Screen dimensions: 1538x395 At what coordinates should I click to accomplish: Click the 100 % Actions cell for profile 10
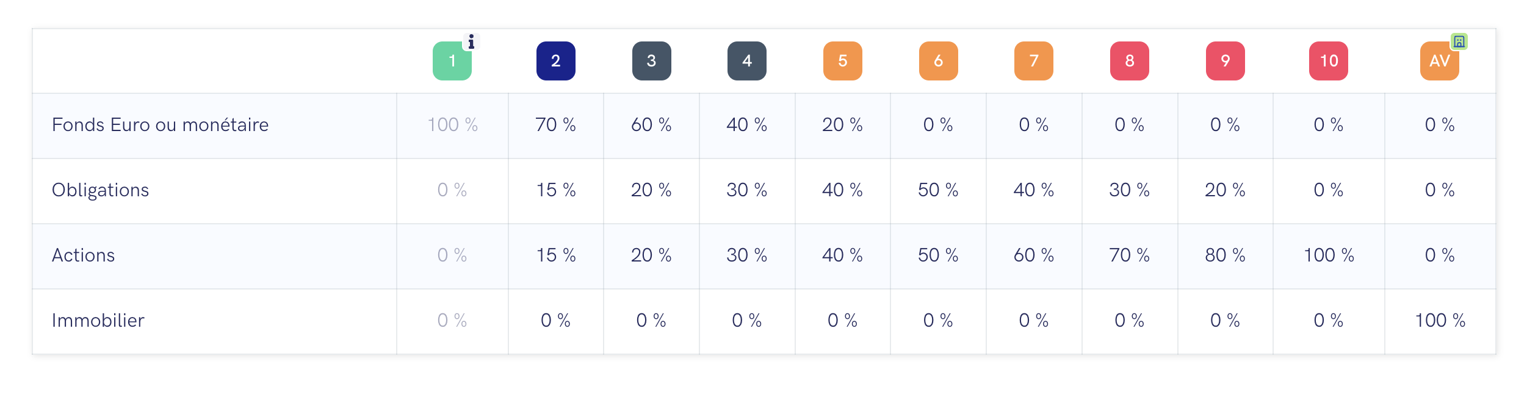(1329, 255)
